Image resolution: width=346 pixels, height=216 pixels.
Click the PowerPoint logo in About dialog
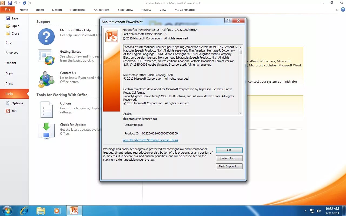point(112,36)
